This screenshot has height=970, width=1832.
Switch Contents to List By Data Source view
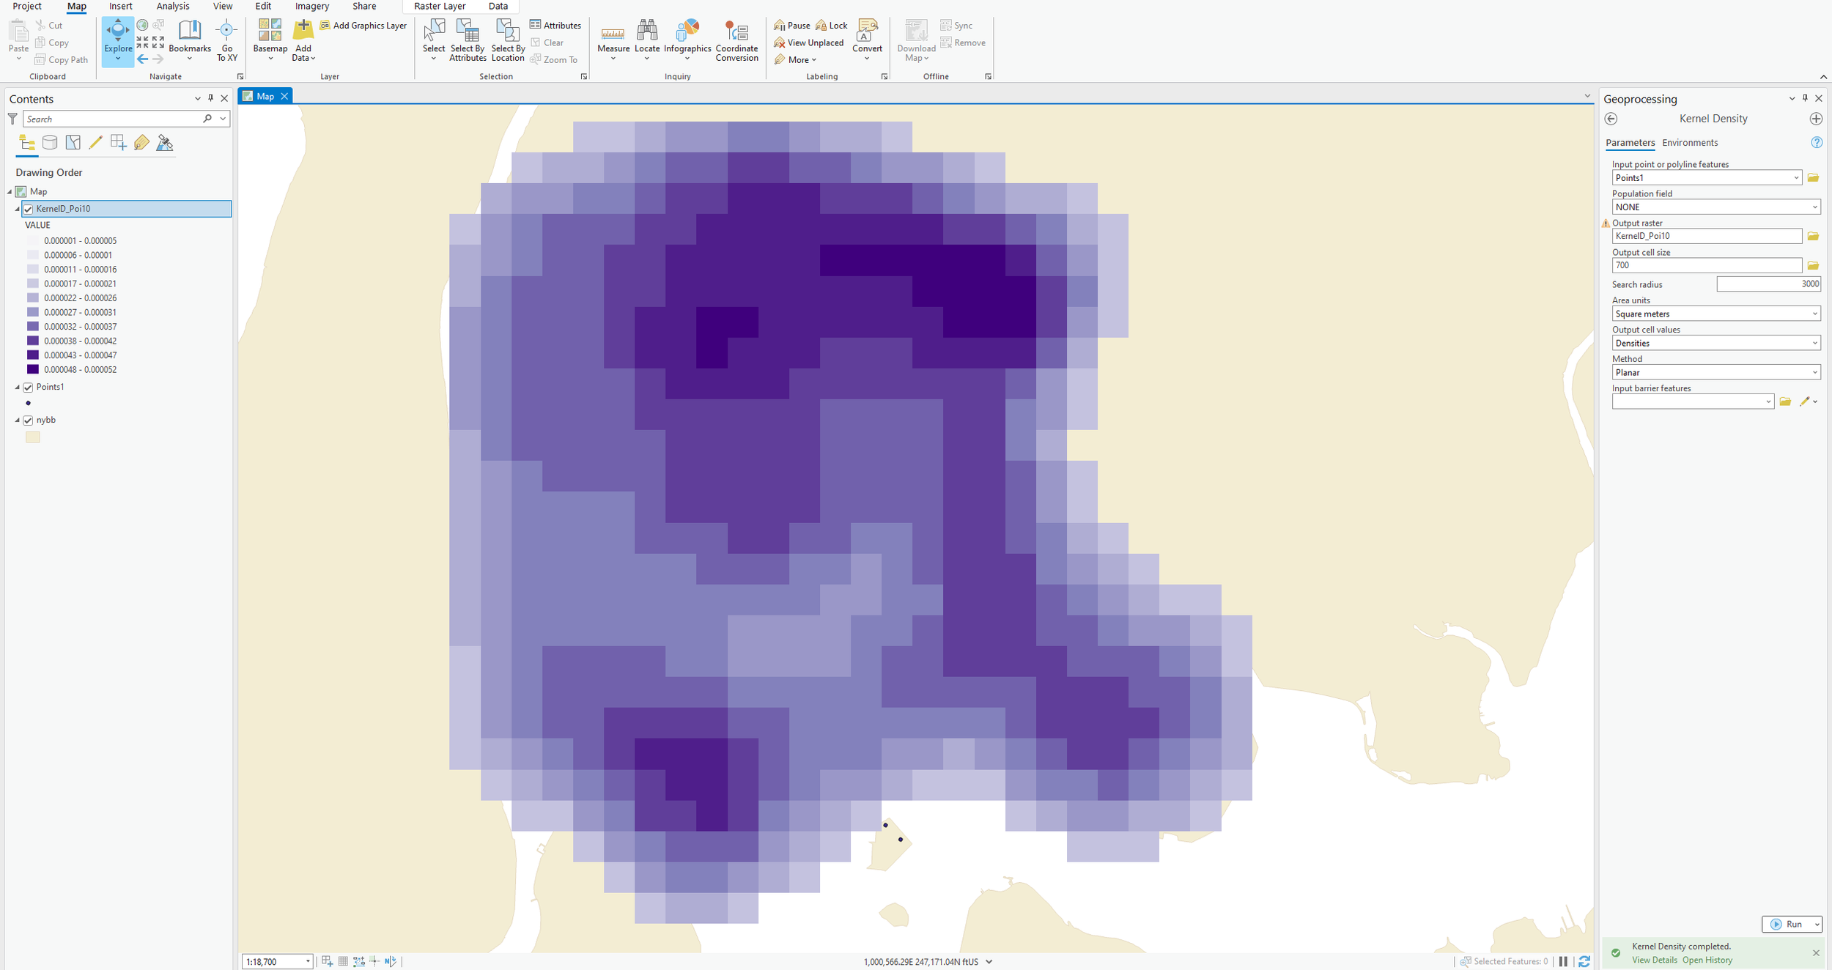[49, 143]
